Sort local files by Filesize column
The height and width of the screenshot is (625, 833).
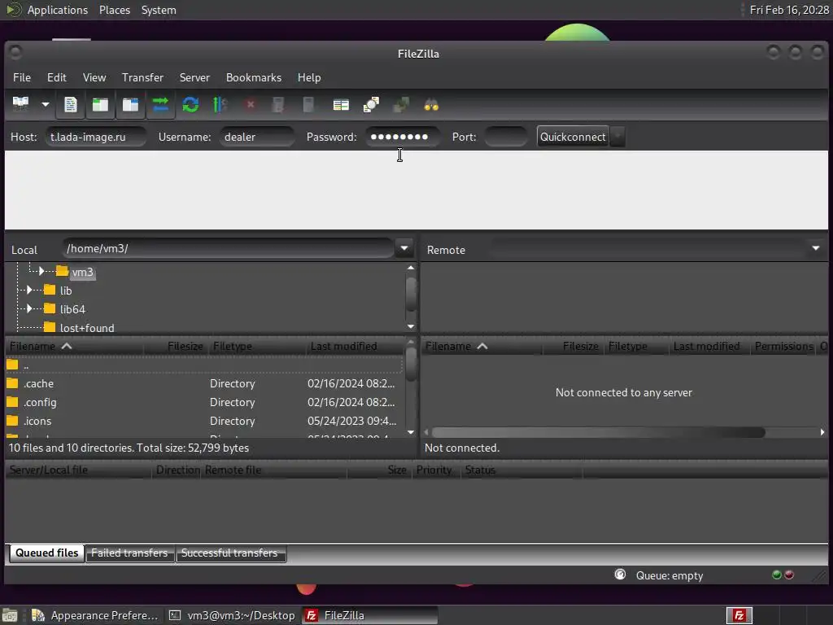coord(175,346)
